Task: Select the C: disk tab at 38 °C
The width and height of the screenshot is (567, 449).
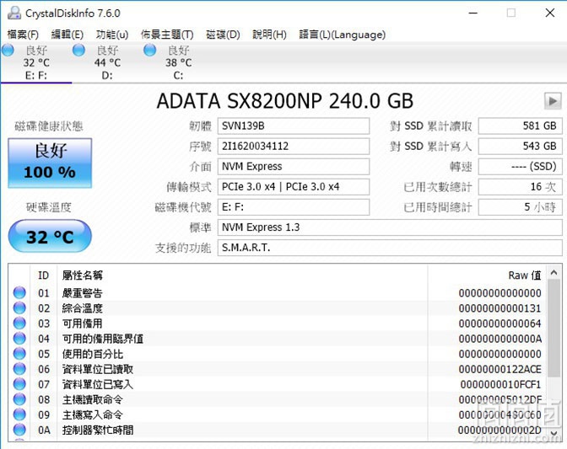Action: [x=178, y=63]
